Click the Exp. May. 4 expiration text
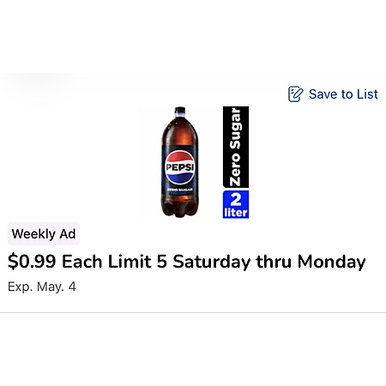386x386 pixels. [x=42, y=286]
